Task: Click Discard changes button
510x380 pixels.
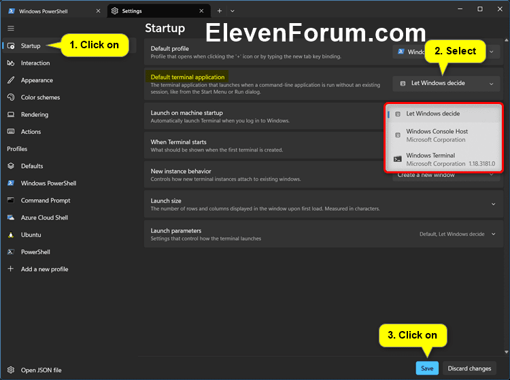Action: 469,368
